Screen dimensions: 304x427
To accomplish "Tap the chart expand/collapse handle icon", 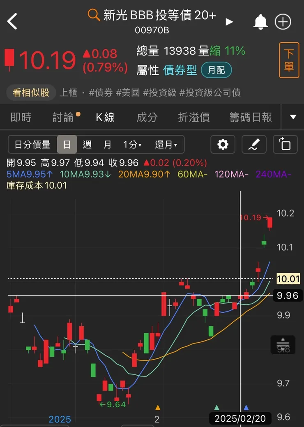I will [283, 345].
